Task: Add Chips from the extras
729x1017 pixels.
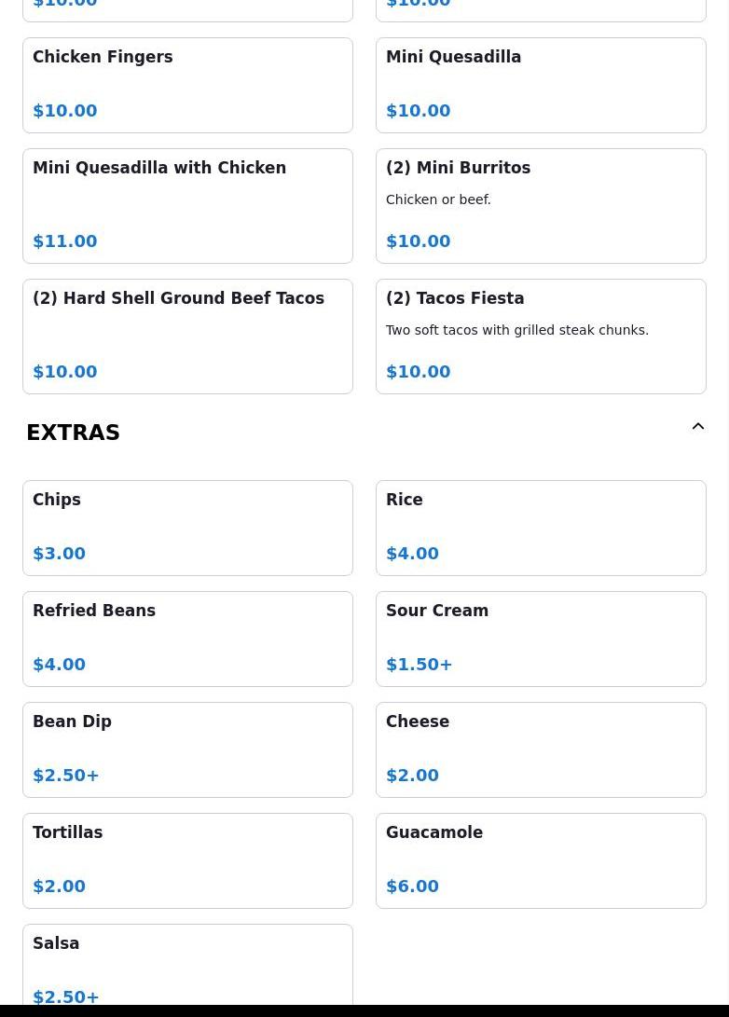Action: click(x=187, y=528)
